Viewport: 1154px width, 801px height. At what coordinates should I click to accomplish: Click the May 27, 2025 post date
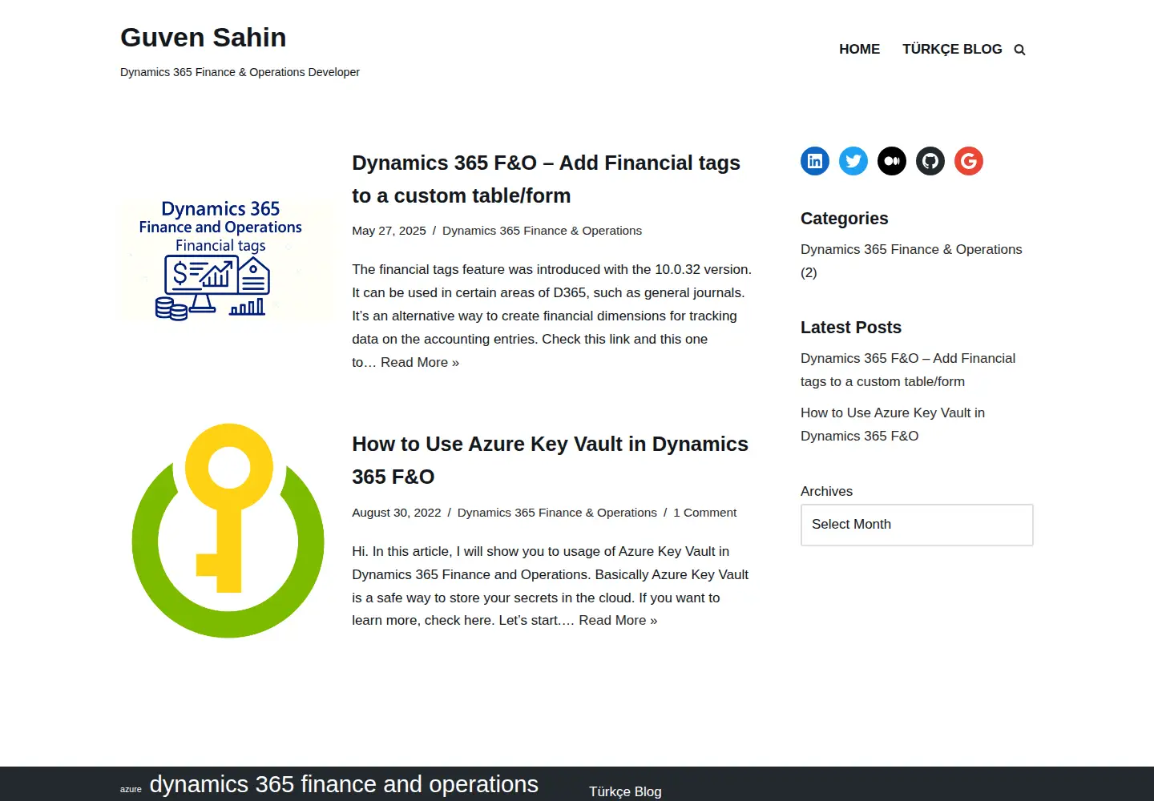(x=389, y=231)
